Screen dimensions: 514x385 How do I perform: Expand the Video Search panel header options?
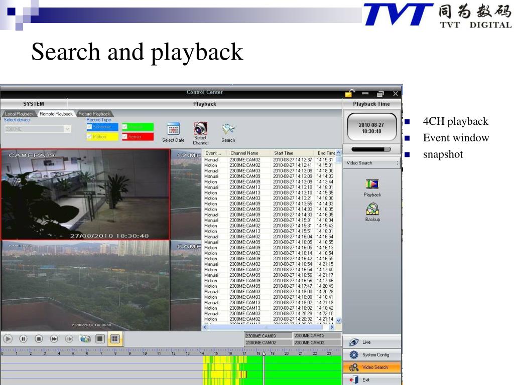tap(398, 163)
